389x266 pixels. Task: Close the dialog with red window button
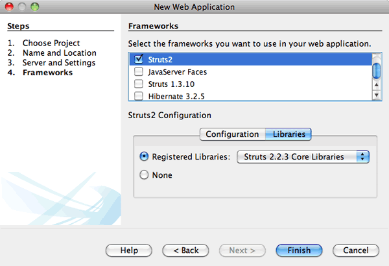pyautogui.click(x=9, y=7)
